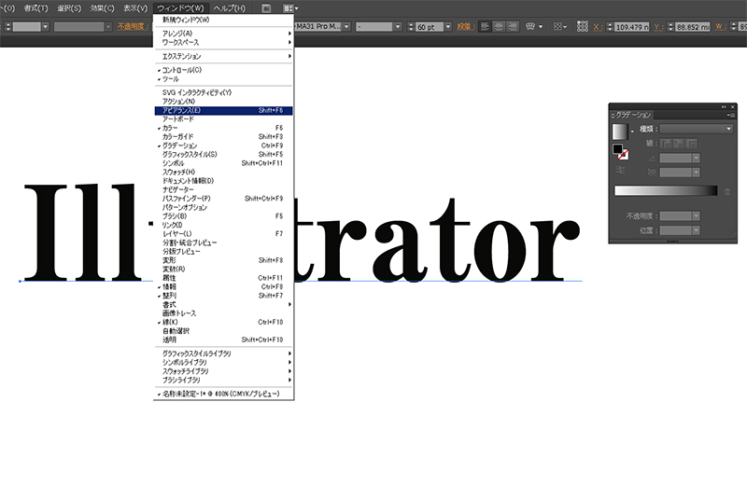The image size is (747, 485).
Task: Open the ウィンドウ(W) menu
Action: [x=180, y=8]
